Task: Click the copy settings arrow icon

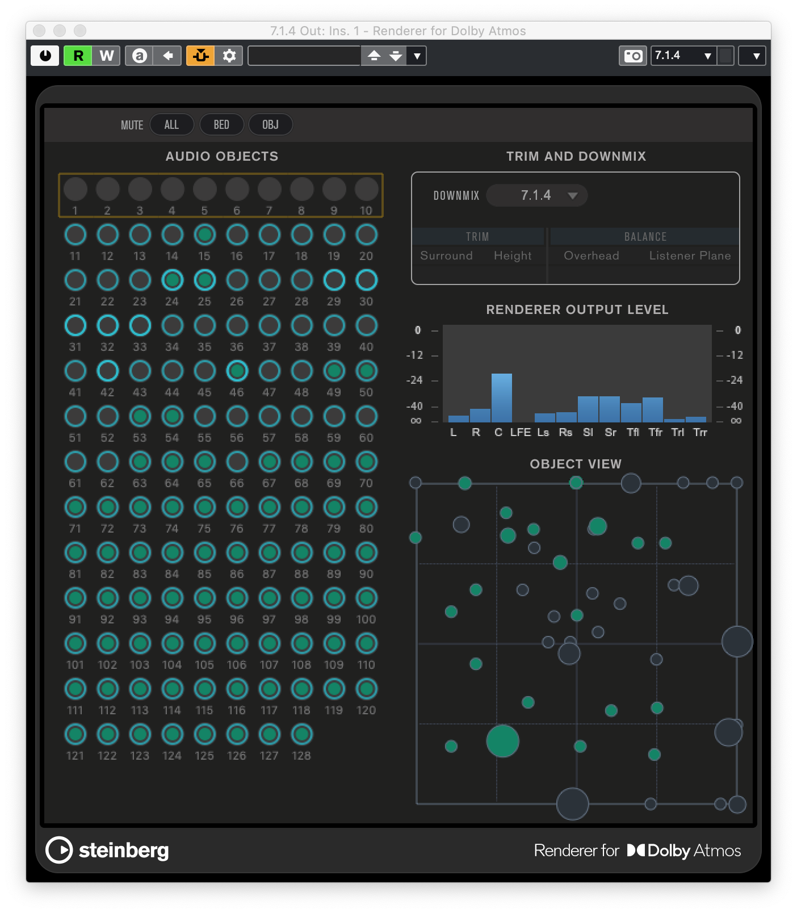Action: pos(167,56)
